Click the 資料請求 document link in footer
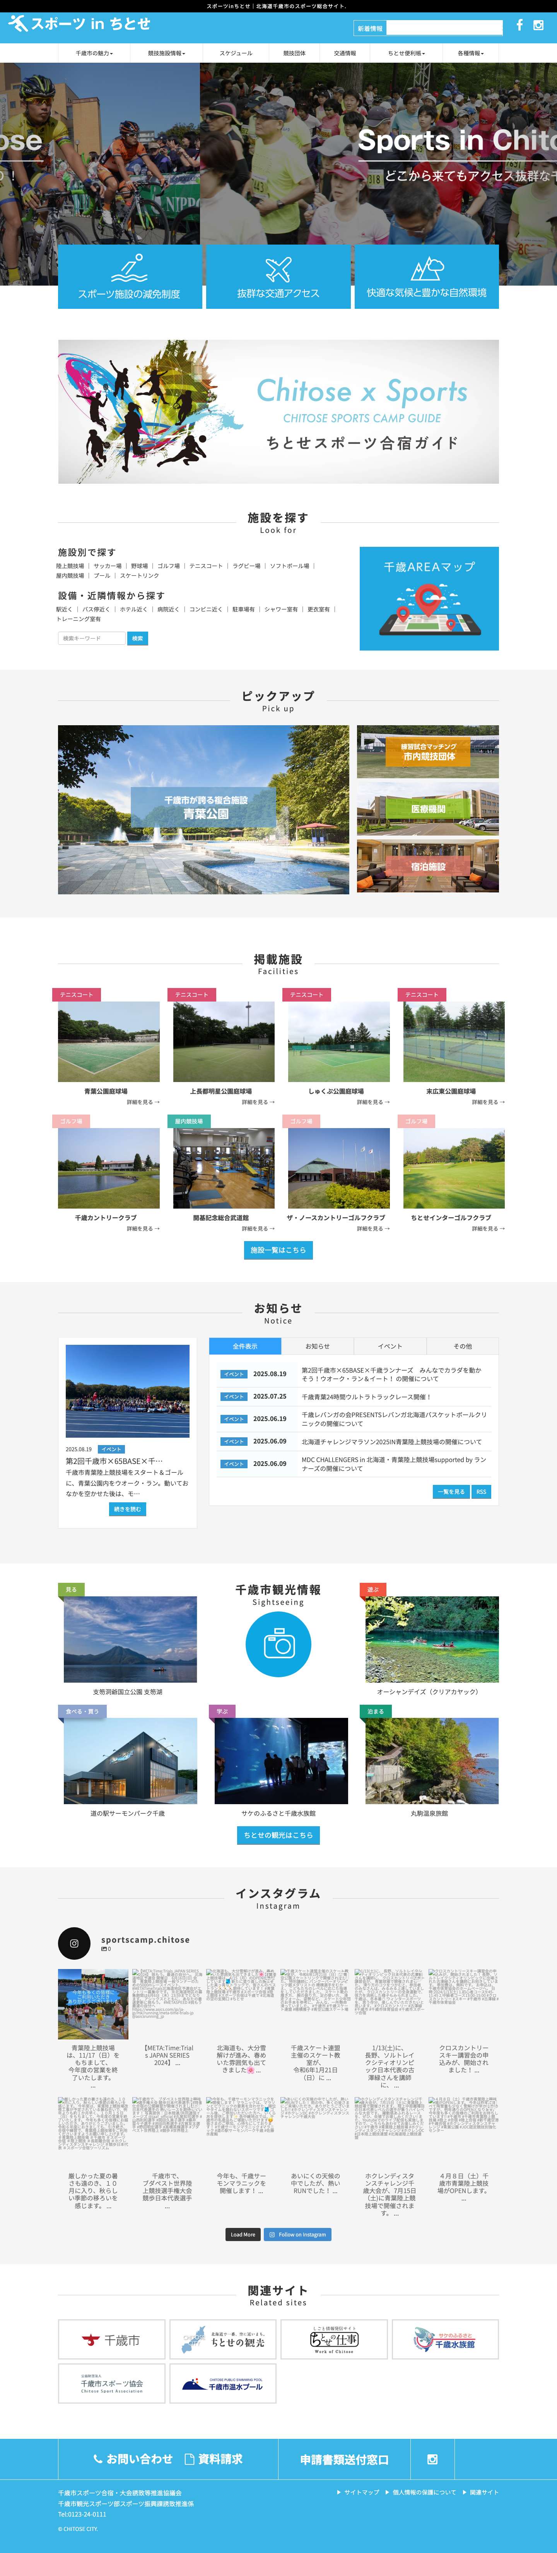This screenshot has height=2553, width=557. [x=213, y=2459]
